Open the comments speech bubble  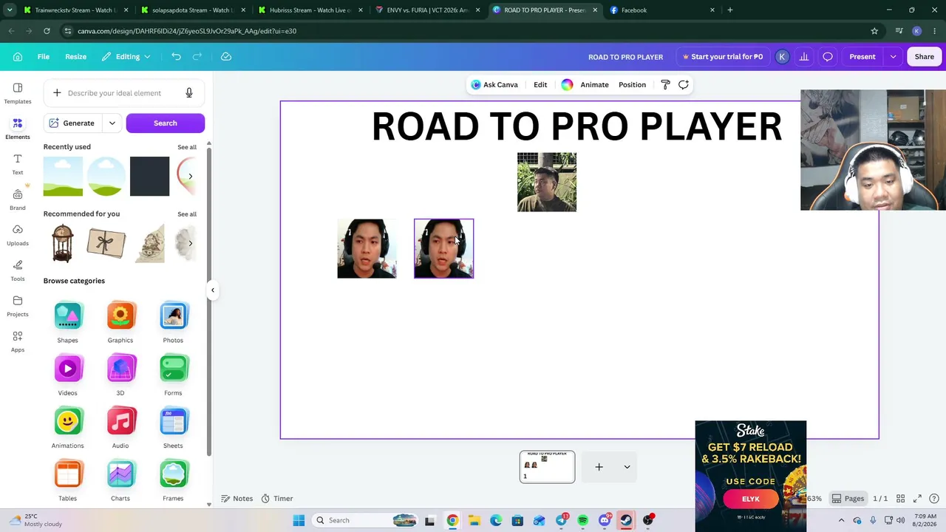click(x=828, y=57)
